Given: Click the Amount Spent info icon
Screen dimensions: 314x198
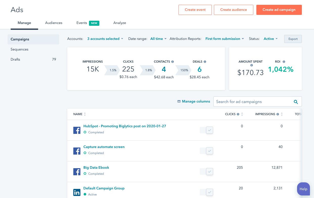Looking at the screenshot, I should point(251,65).
